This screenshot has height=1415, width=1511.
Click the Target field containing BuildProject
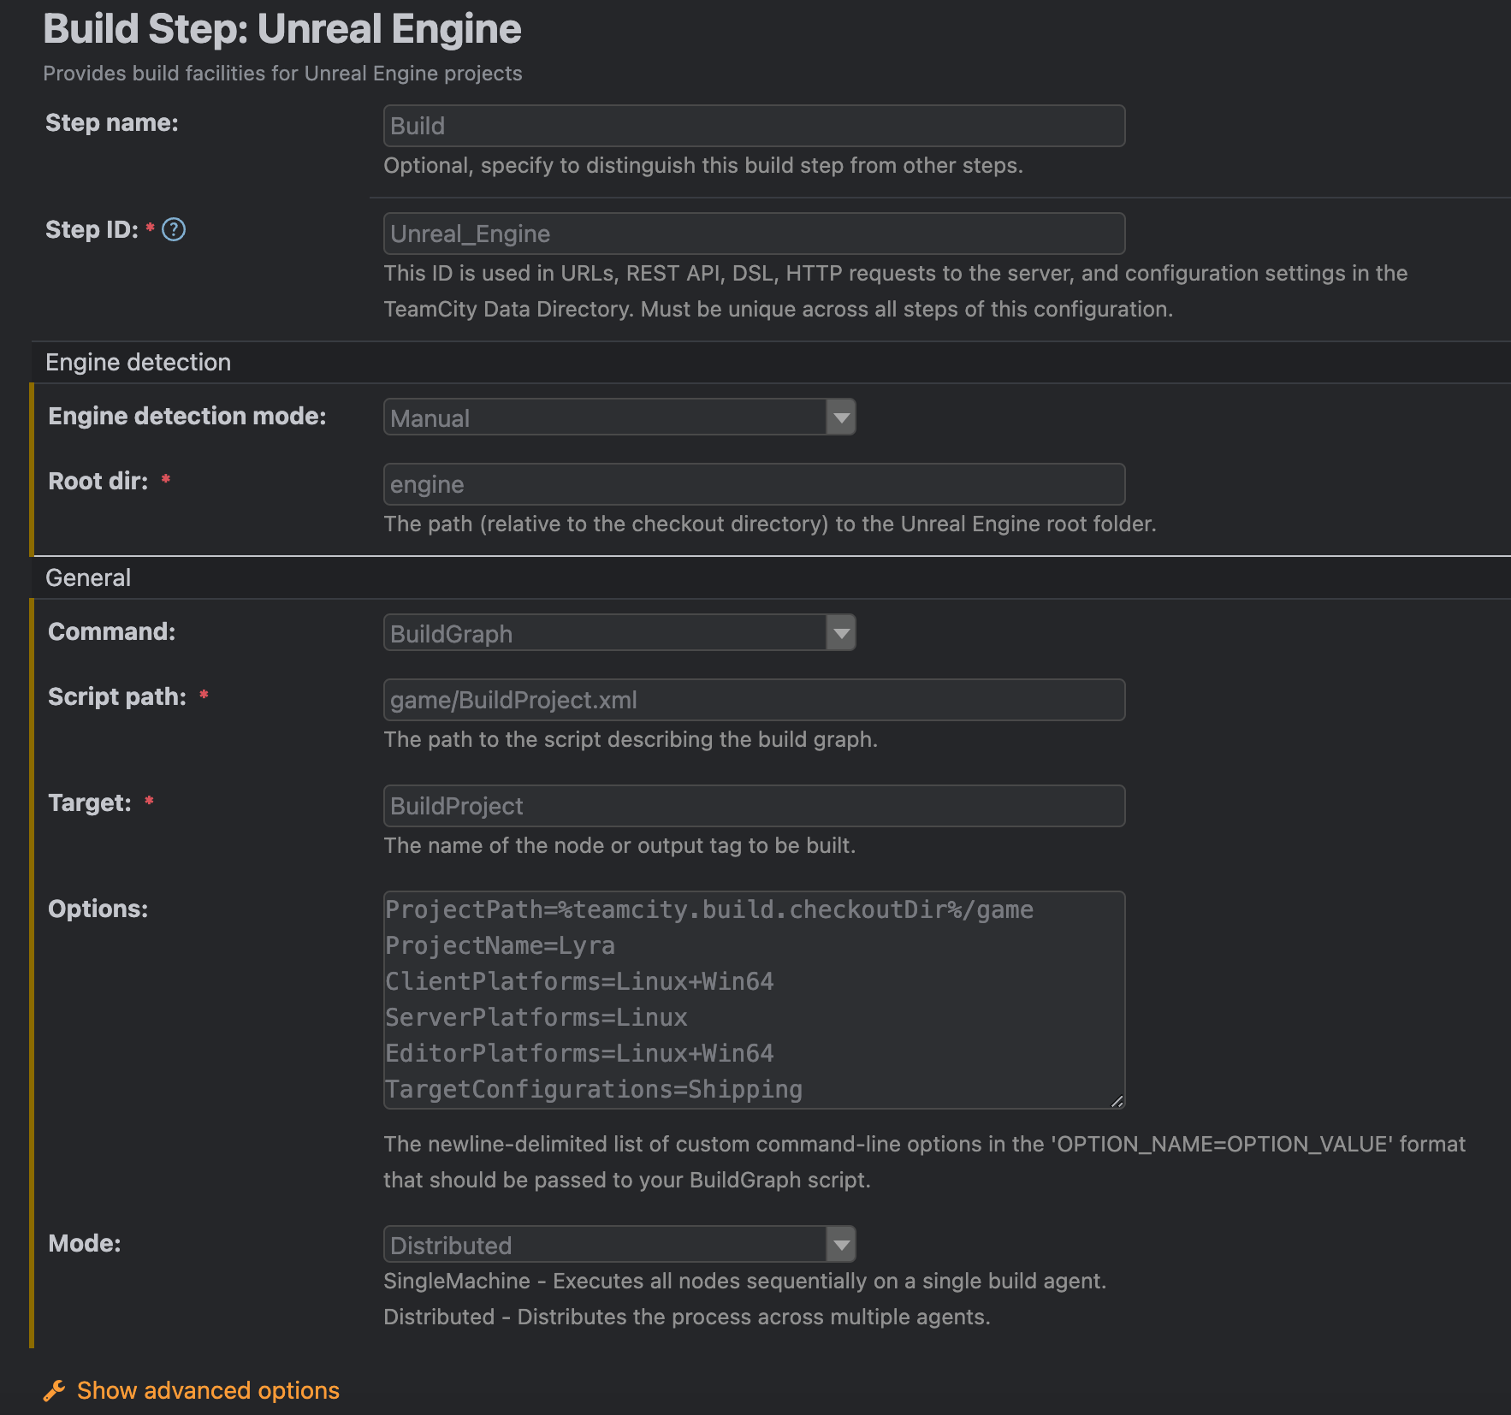click(x=754, y=806)
